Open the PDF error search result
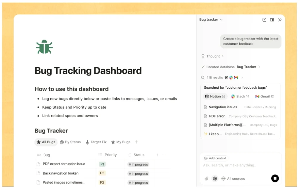 tap(217, 116)
